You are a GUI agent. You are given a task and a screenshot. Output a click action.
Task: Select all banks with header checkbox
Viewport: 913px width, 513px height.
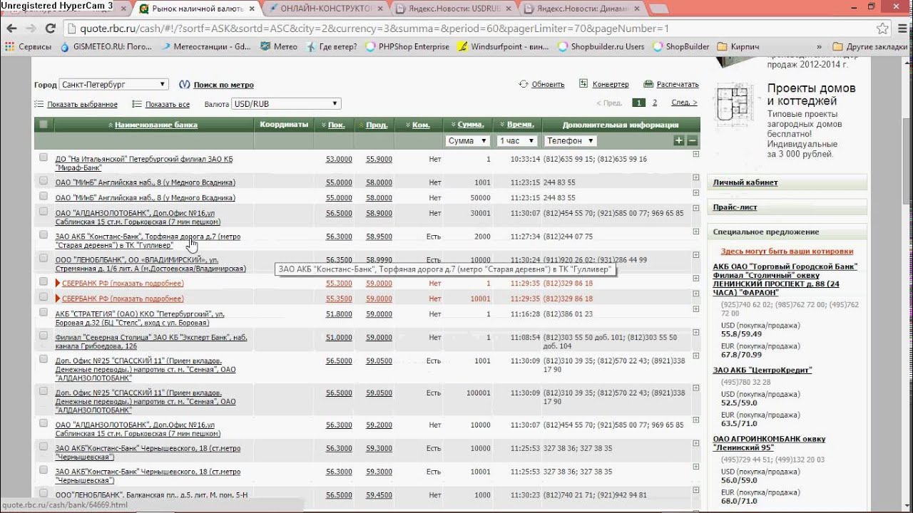44,124
